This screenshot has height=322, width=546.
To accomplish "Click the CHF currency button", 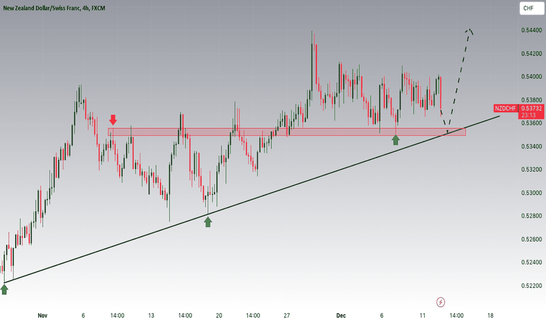I will point(531,8).
